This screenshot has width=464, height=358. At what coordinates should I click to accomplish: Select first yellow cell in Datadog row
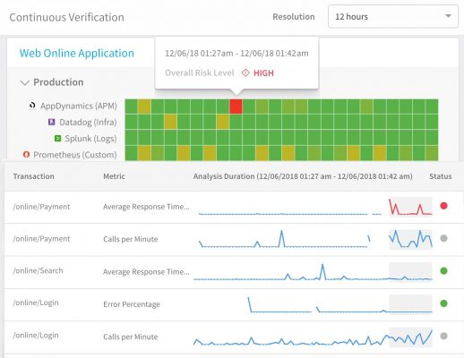pyautogui.click(x=170, y=123)
